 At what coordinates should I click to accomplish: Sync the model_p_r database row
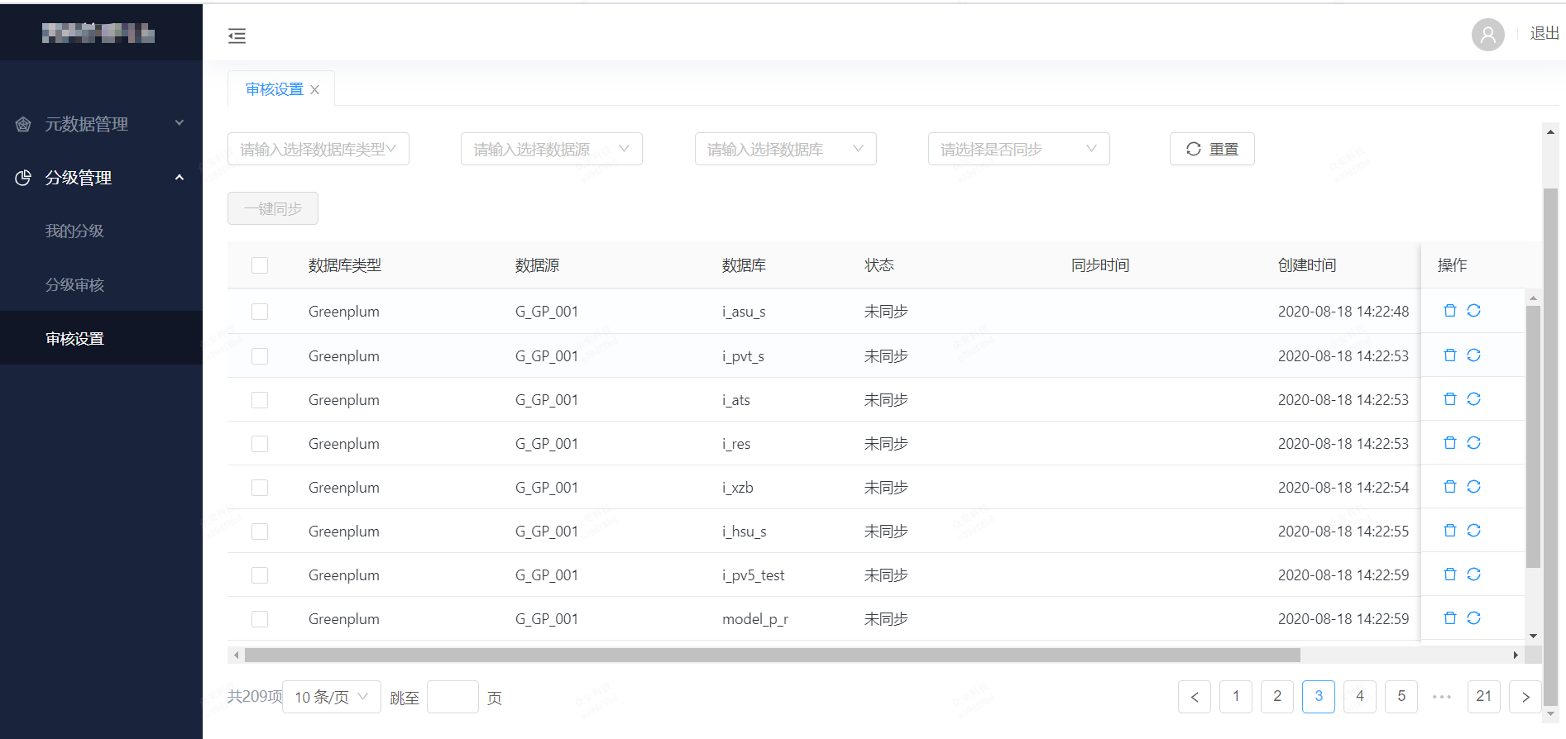pos(1473,618)
